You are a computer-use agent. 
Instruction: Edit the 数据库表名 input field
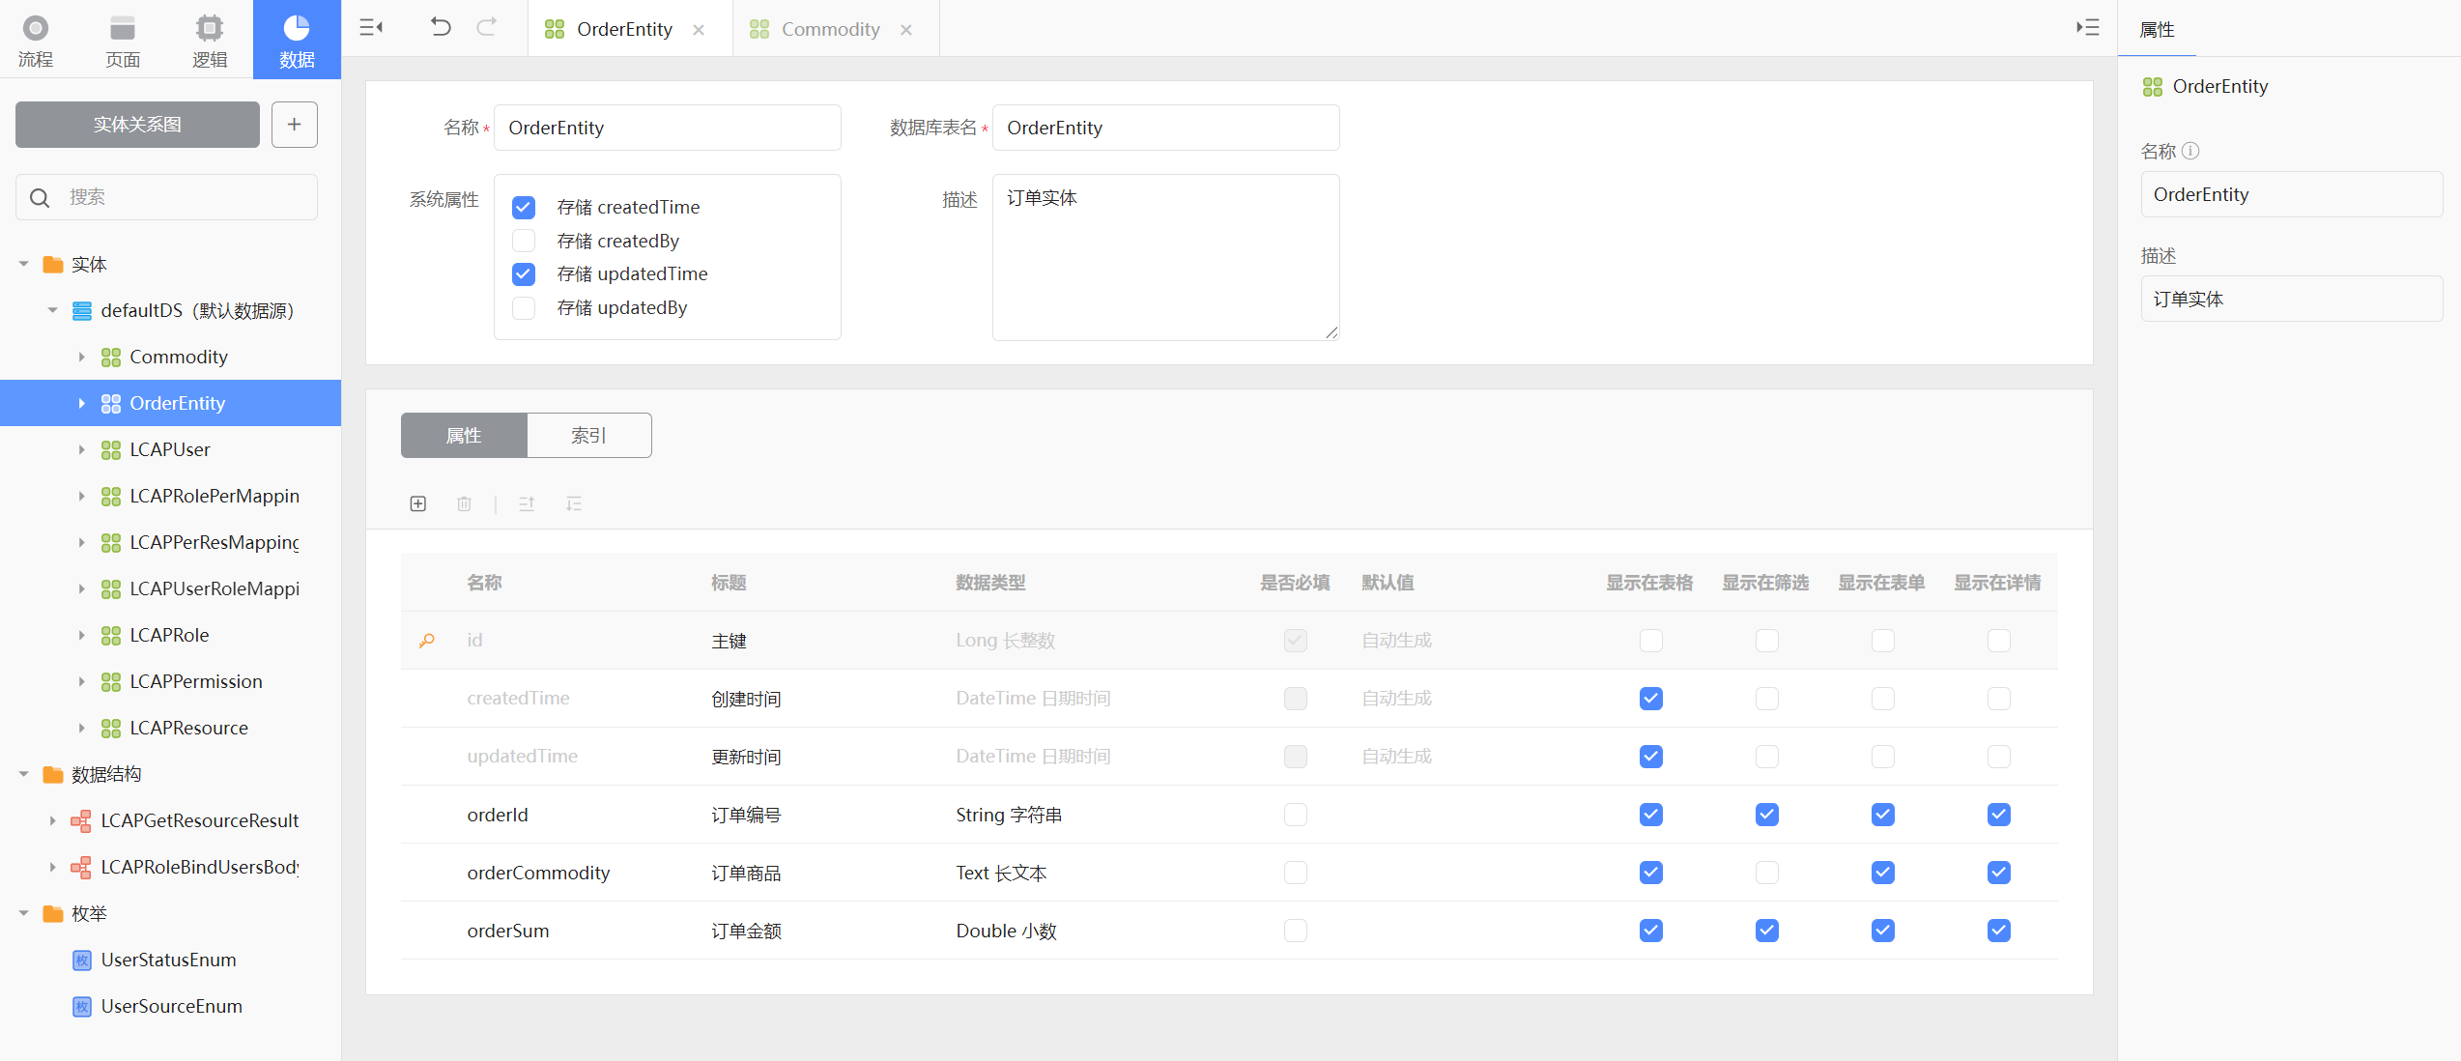tap(1165, 128)
